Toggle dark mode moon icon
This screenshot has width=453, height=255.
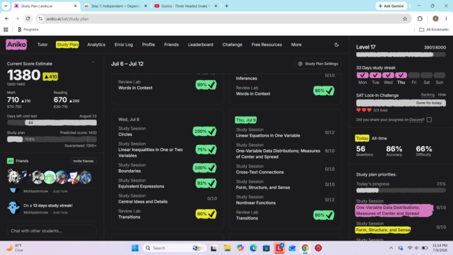337,45
